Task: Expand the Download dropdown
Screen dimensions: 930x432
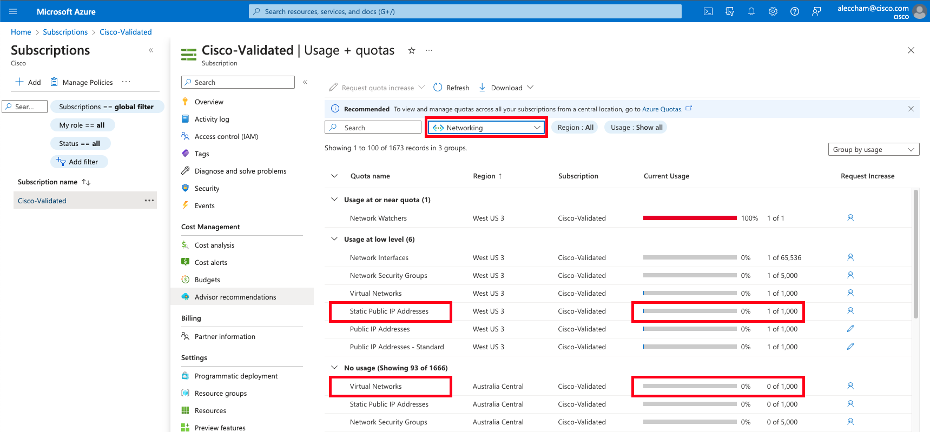Action: pos(506,88)
